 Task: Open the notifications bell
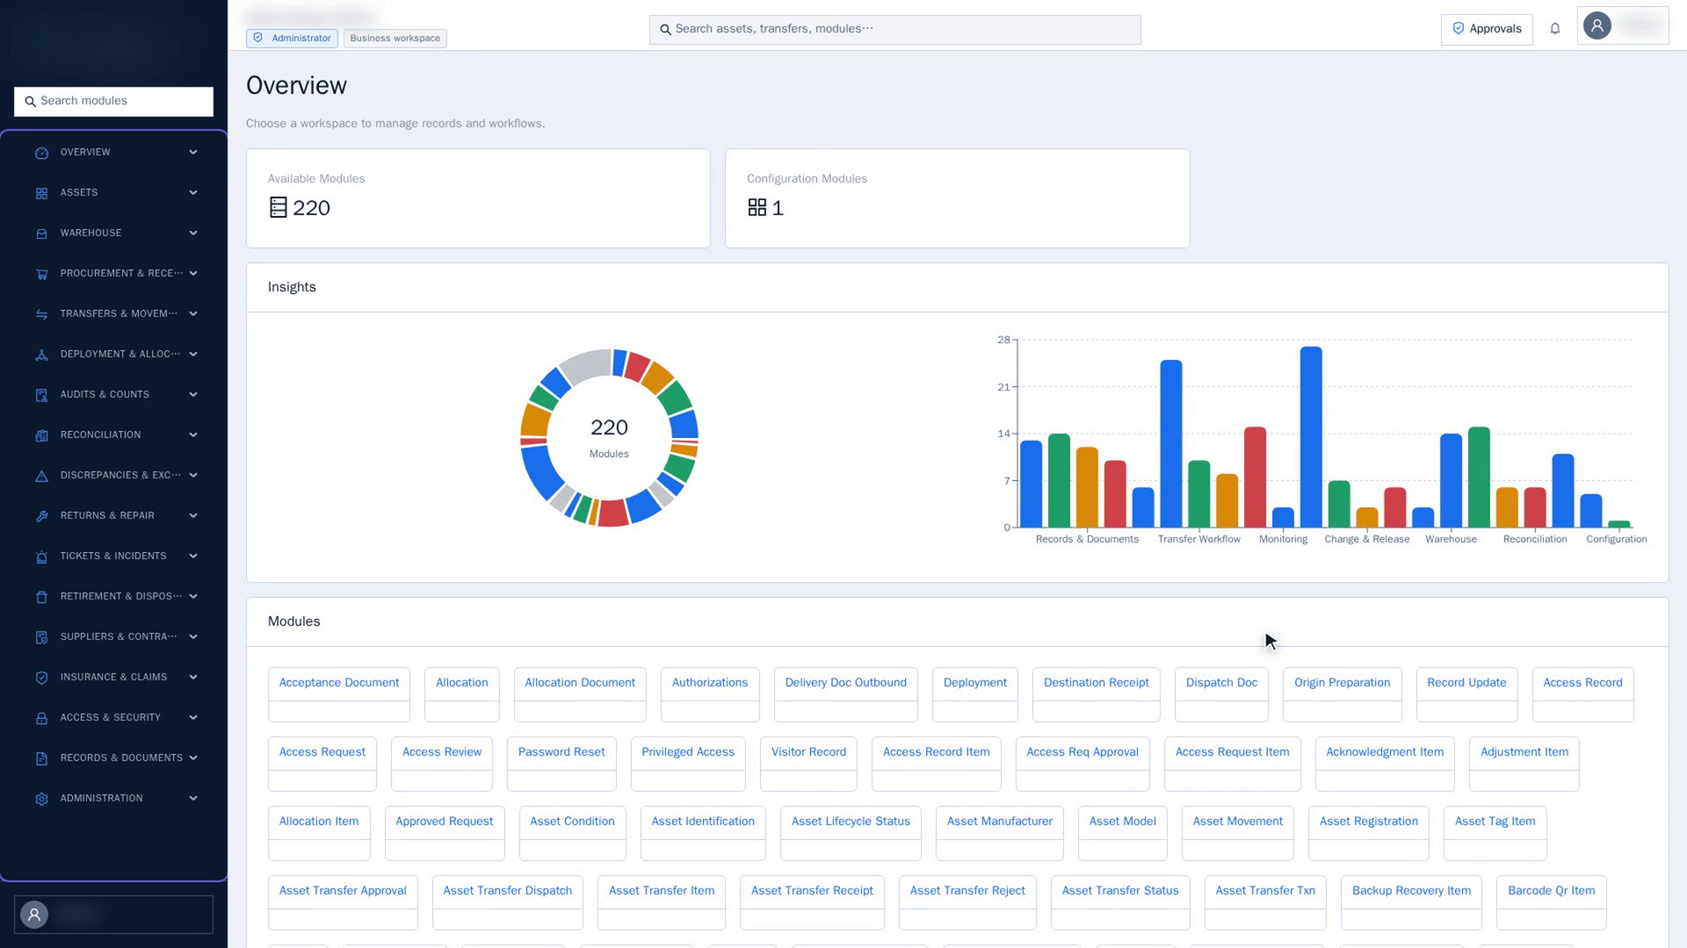tap(1555, 29)
